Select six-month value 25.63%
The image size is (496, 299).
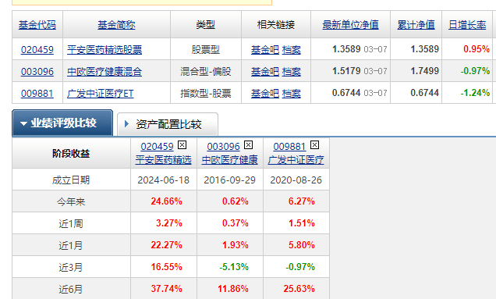(x=299, y=289)
